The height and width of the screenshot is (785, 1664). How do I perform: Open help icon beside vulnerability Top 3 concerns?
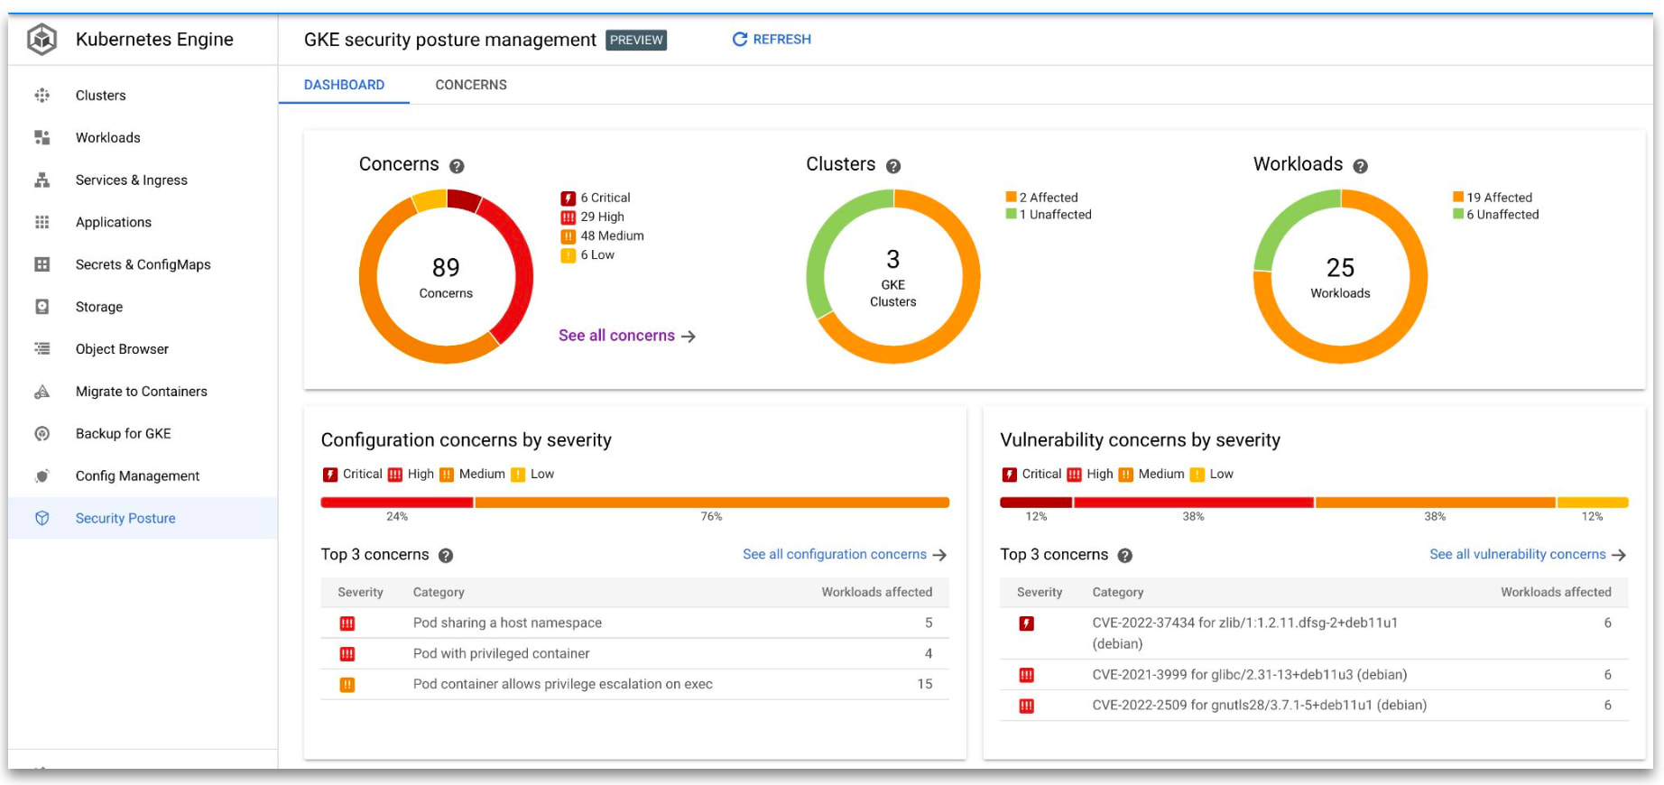click(1125, 556)
